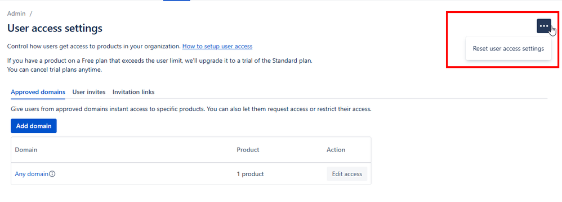Go to the Invitation links tab
Viewport: 562px width, 202px height.
pos(133,92)
